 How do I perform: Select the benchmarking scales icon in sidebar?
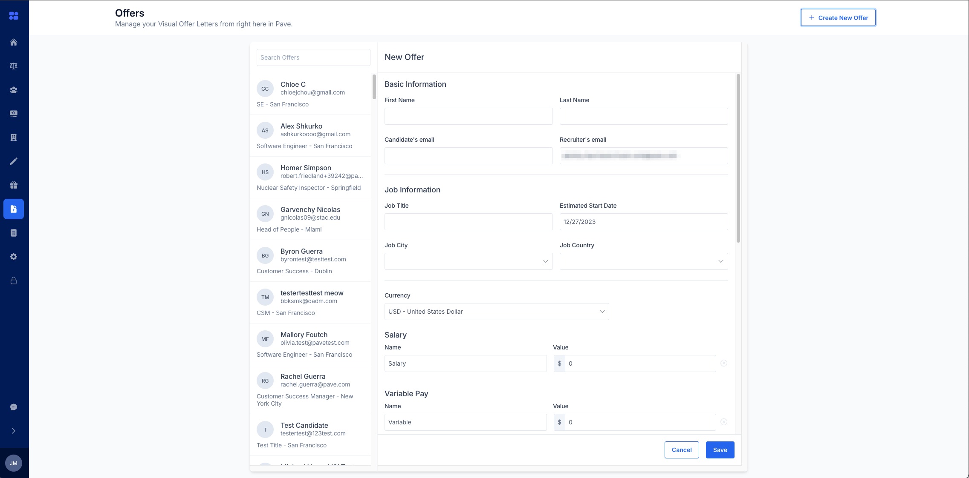point(14,66)
